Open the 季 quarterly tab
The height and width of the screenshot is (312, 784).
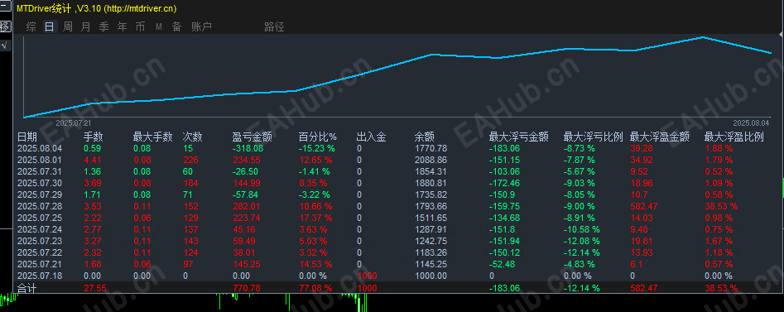coord(103,27)
